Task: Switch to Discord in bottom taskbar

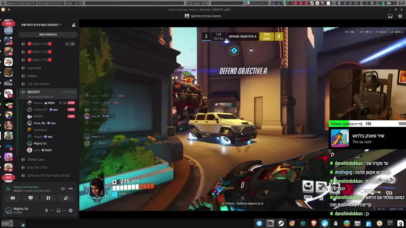Action: pyautogui.click(x=270, y=224)
